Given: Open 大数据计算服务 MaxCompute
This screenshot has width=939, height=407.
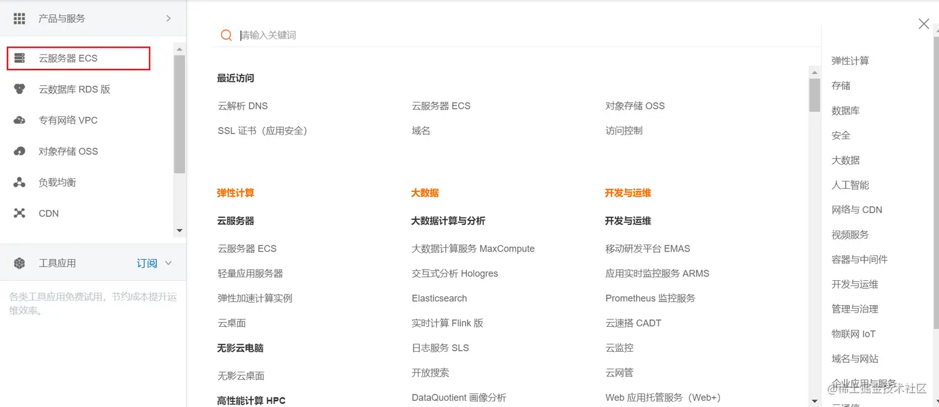Looking at the screenshot, I should tap(473, 249).
